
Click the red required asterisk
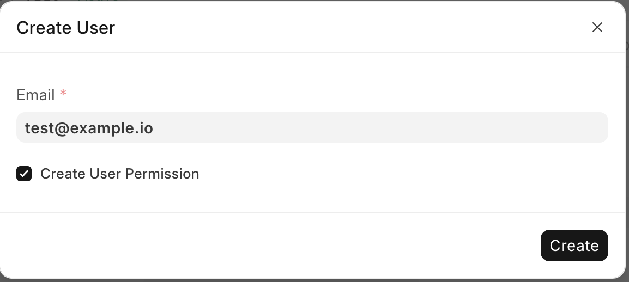tap(63, 94)
